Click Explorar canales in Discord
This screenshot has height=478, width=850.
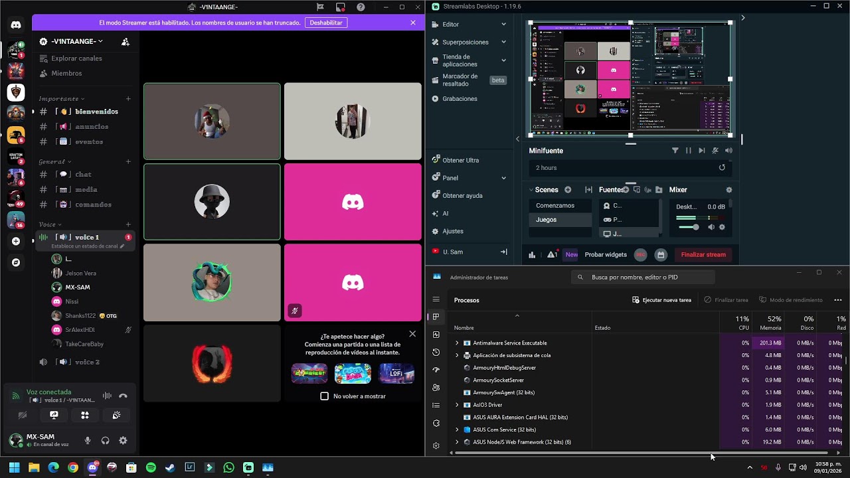76,58
